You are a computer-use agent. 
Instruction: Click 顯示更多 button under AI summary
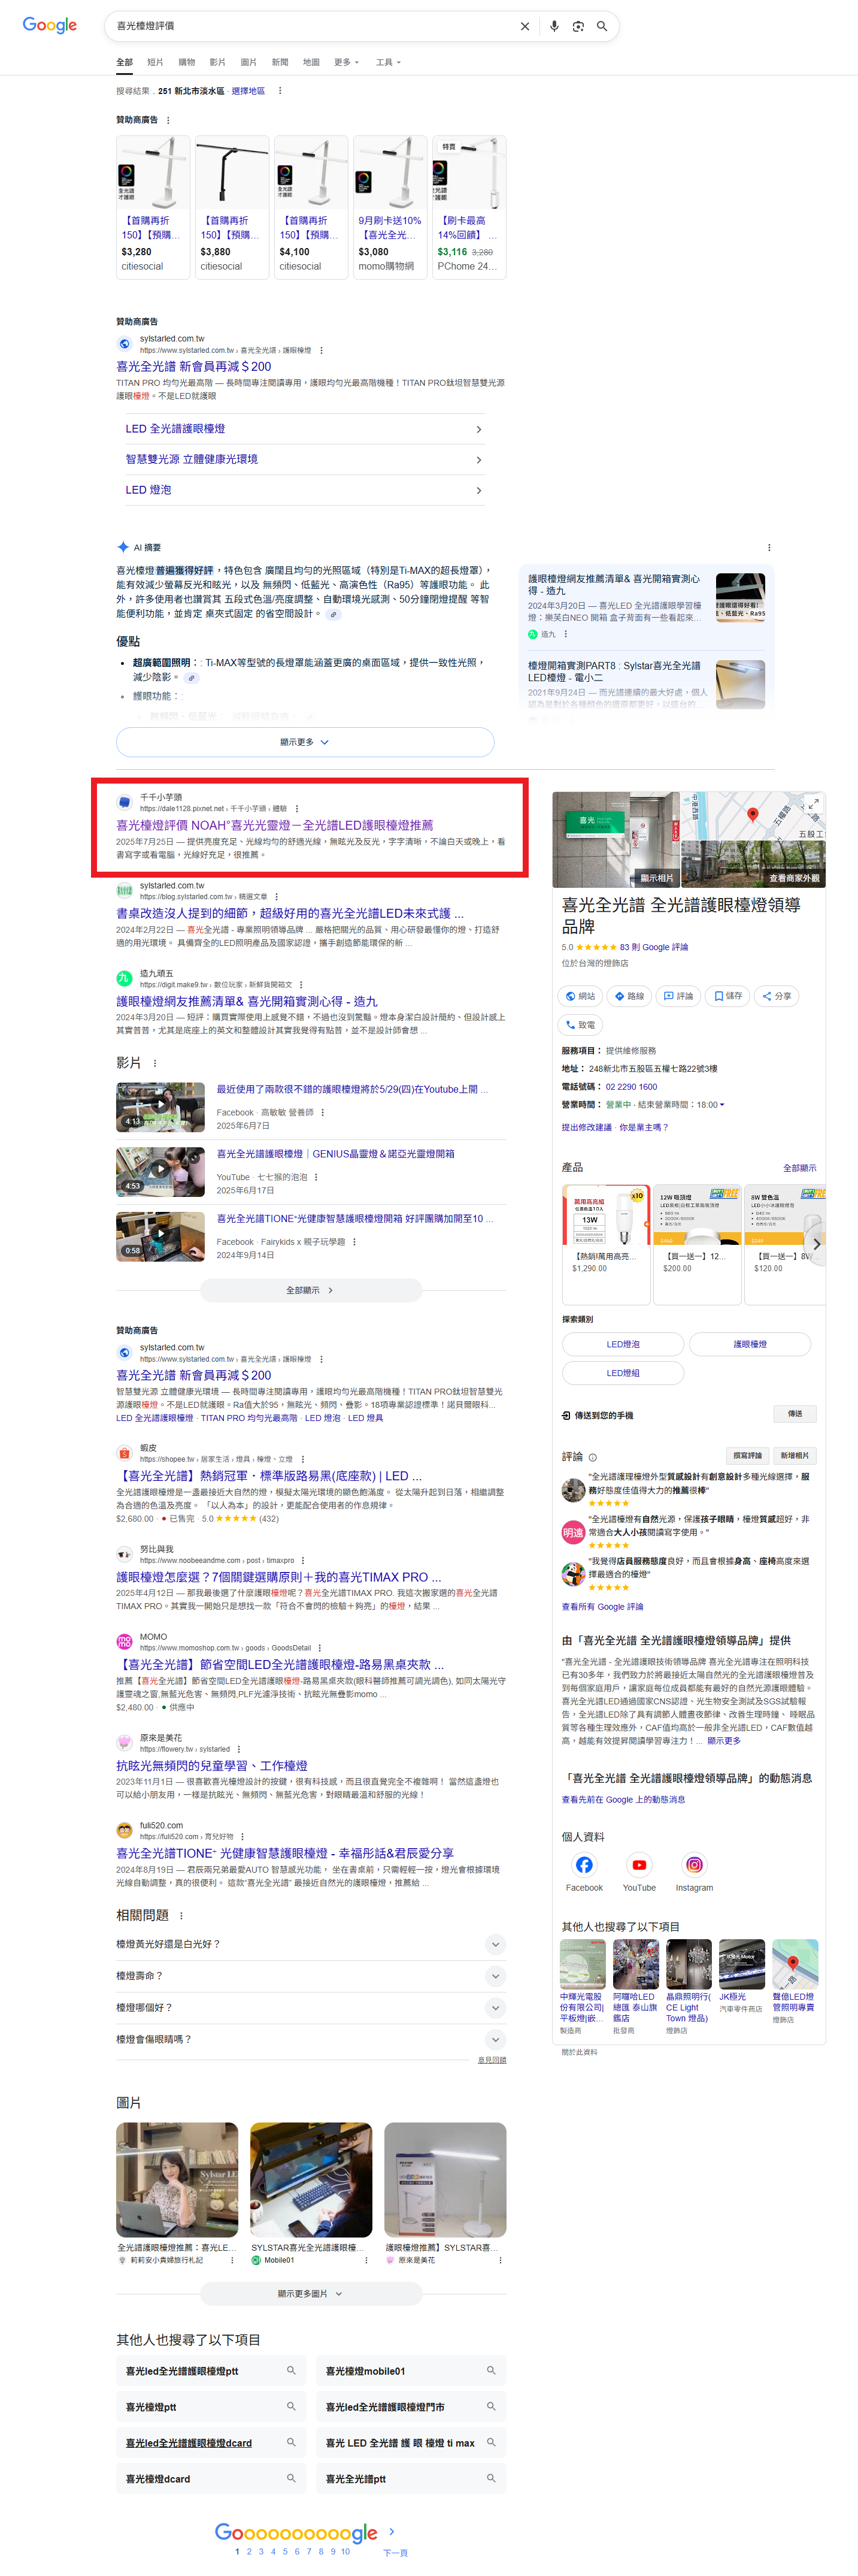click(304, 742)
